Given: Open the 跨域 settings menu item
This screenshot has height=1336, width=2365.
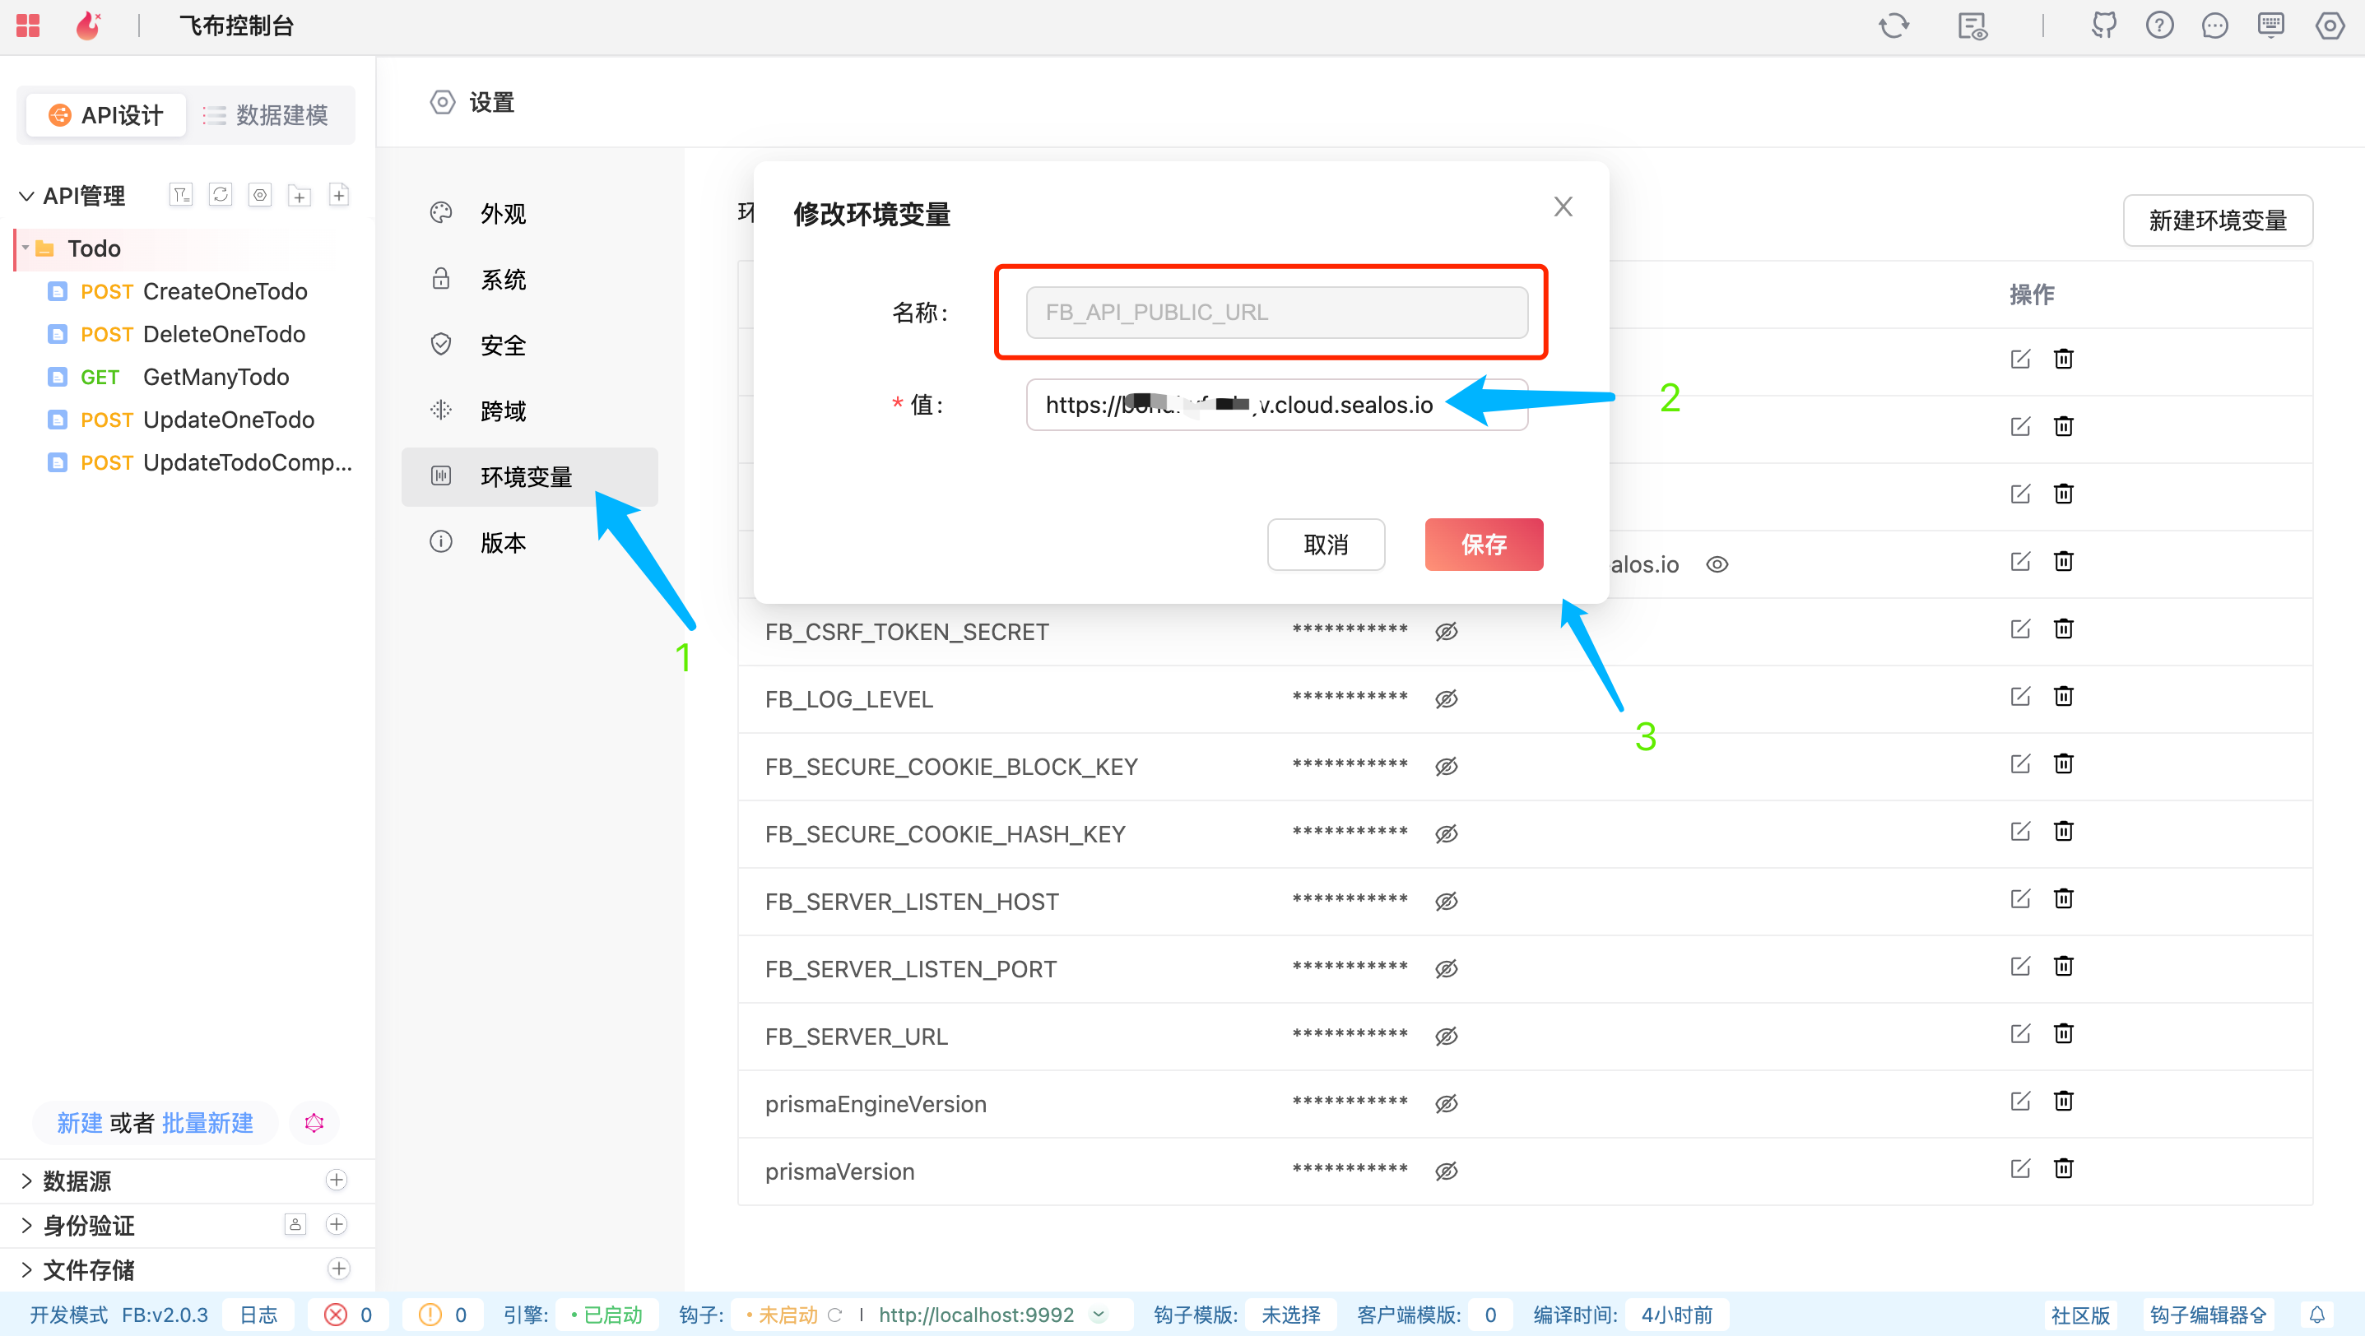Looking at the screenshot, I should point(503,411).
